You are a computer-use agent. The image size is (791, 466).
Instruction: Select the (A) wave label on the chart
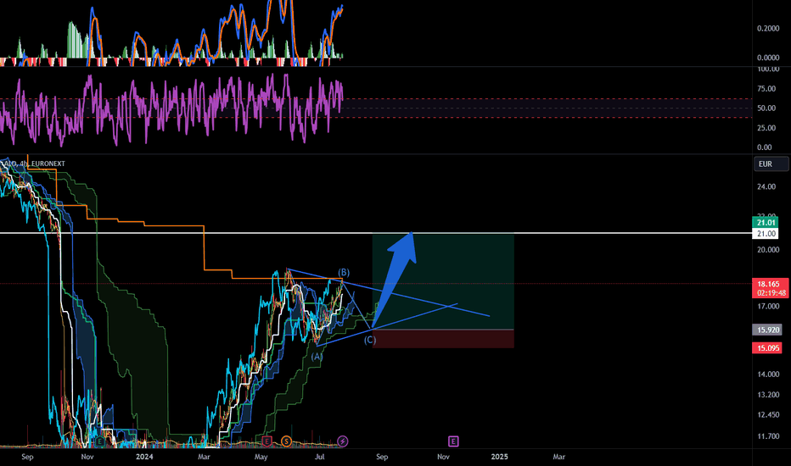tap(317, 356)
